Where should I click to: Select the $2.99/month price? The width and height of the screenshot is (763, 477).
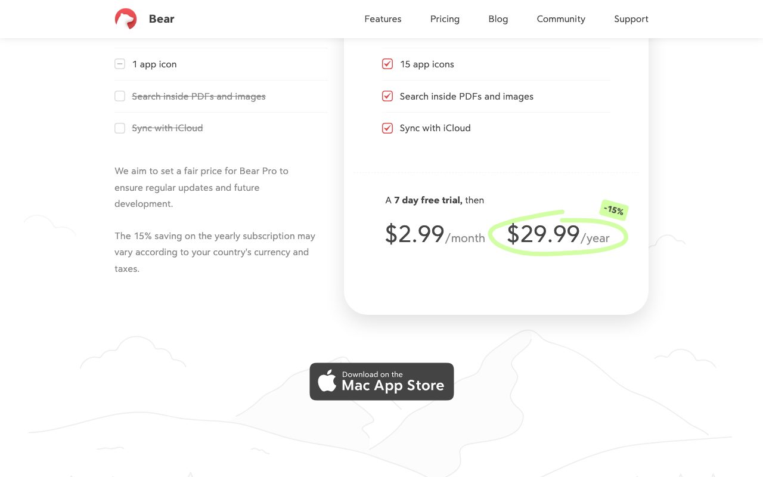[x=435, y=234]
